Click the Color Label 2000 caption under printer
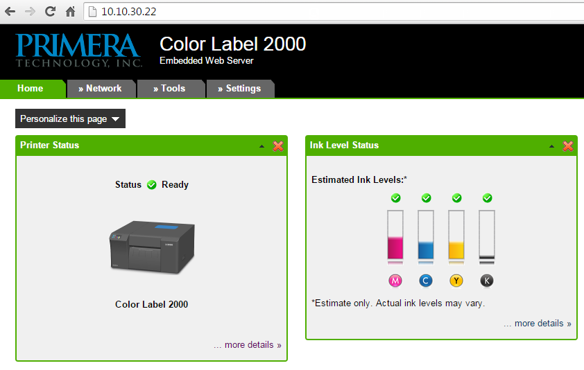 click(x=152, y=304)
